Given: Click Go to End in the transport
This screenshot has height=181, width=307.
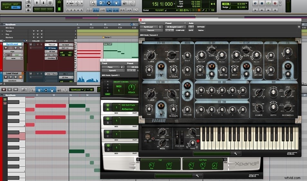Looking at the screenshot, I should click(x=275, y=10).
